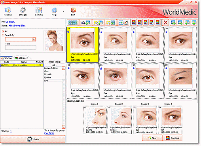Select eye thumbnail 03
The height and width of the screenshot is (146, 201).
click(148, 45)
